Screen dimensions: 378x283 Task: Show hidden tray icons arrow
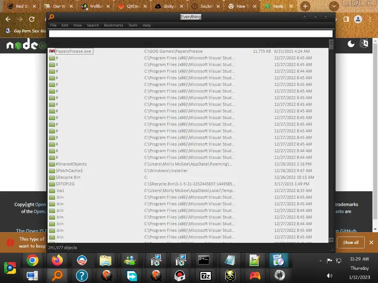pyautogui.click(x=320, y=261)
